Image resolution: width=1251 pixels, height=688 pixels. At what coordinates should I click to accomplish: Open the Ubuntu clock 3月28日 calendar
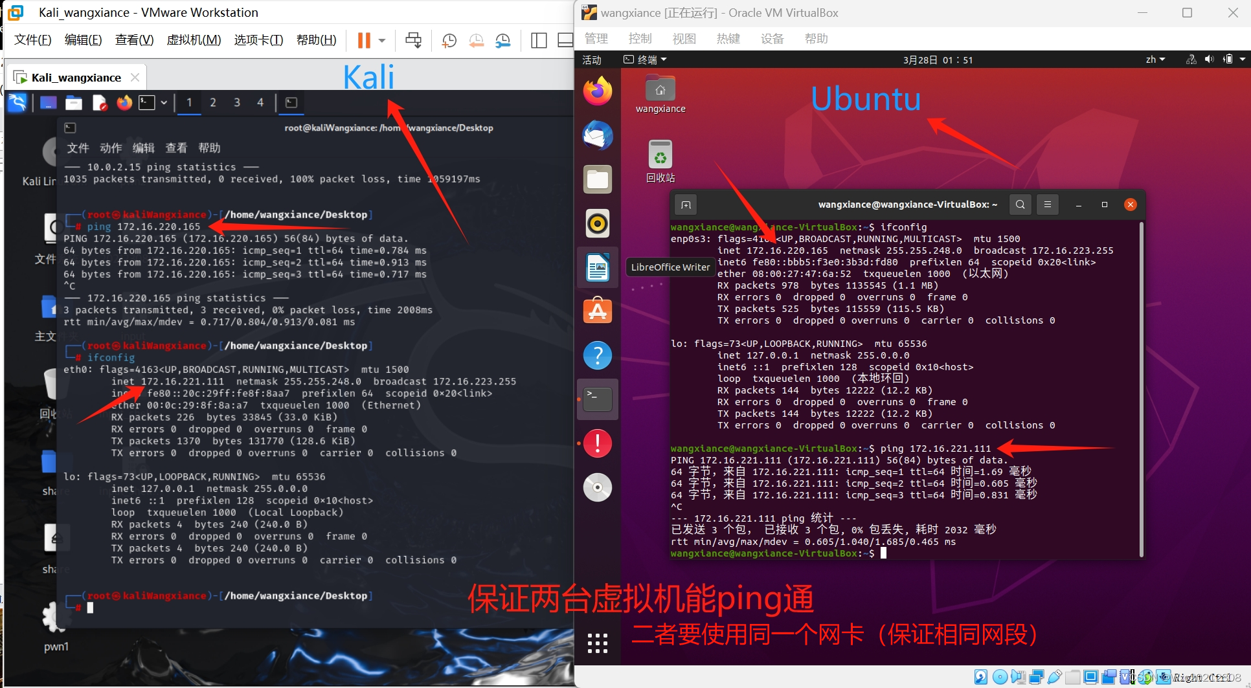938,60
